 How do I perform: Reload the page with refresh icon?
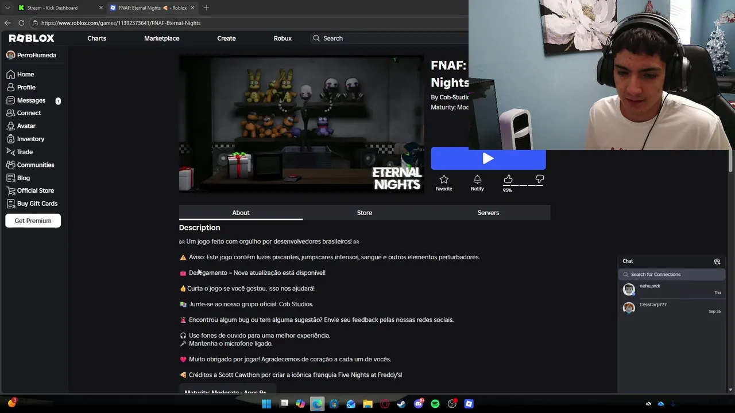pos(21,23)
